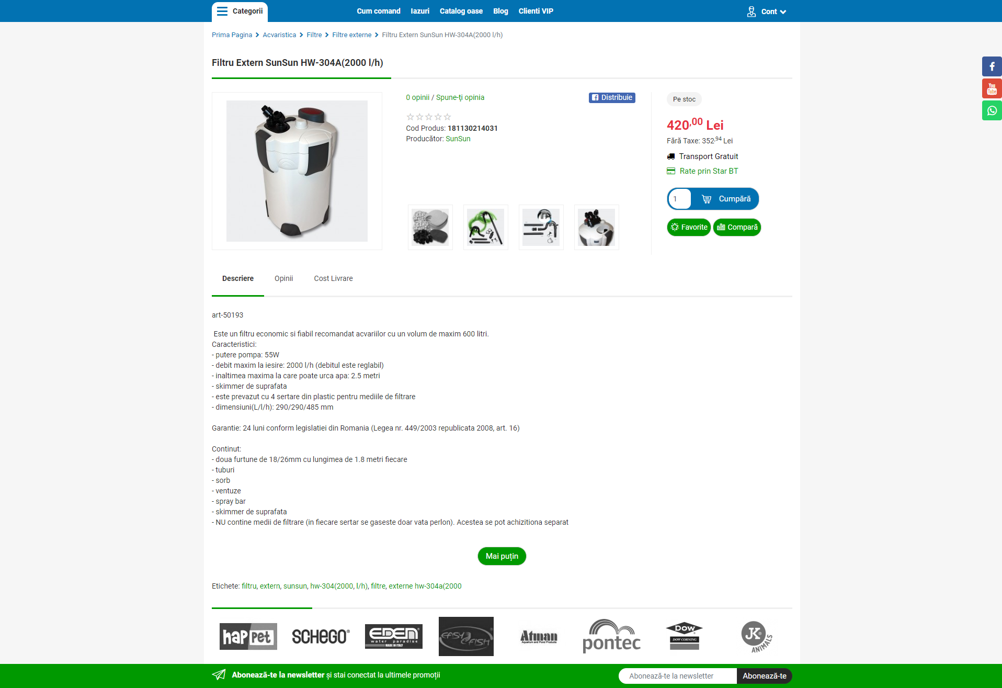Screen dimensions: 1002x688
Task: Rate product with the fifth star
Action: pyautogui.click(x=447, y=117)
